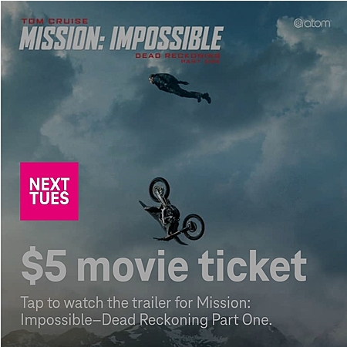This screenshot has height=347, width=347.
Task: Tap the skydiving figure in the sky
Action: coord(180,88)
